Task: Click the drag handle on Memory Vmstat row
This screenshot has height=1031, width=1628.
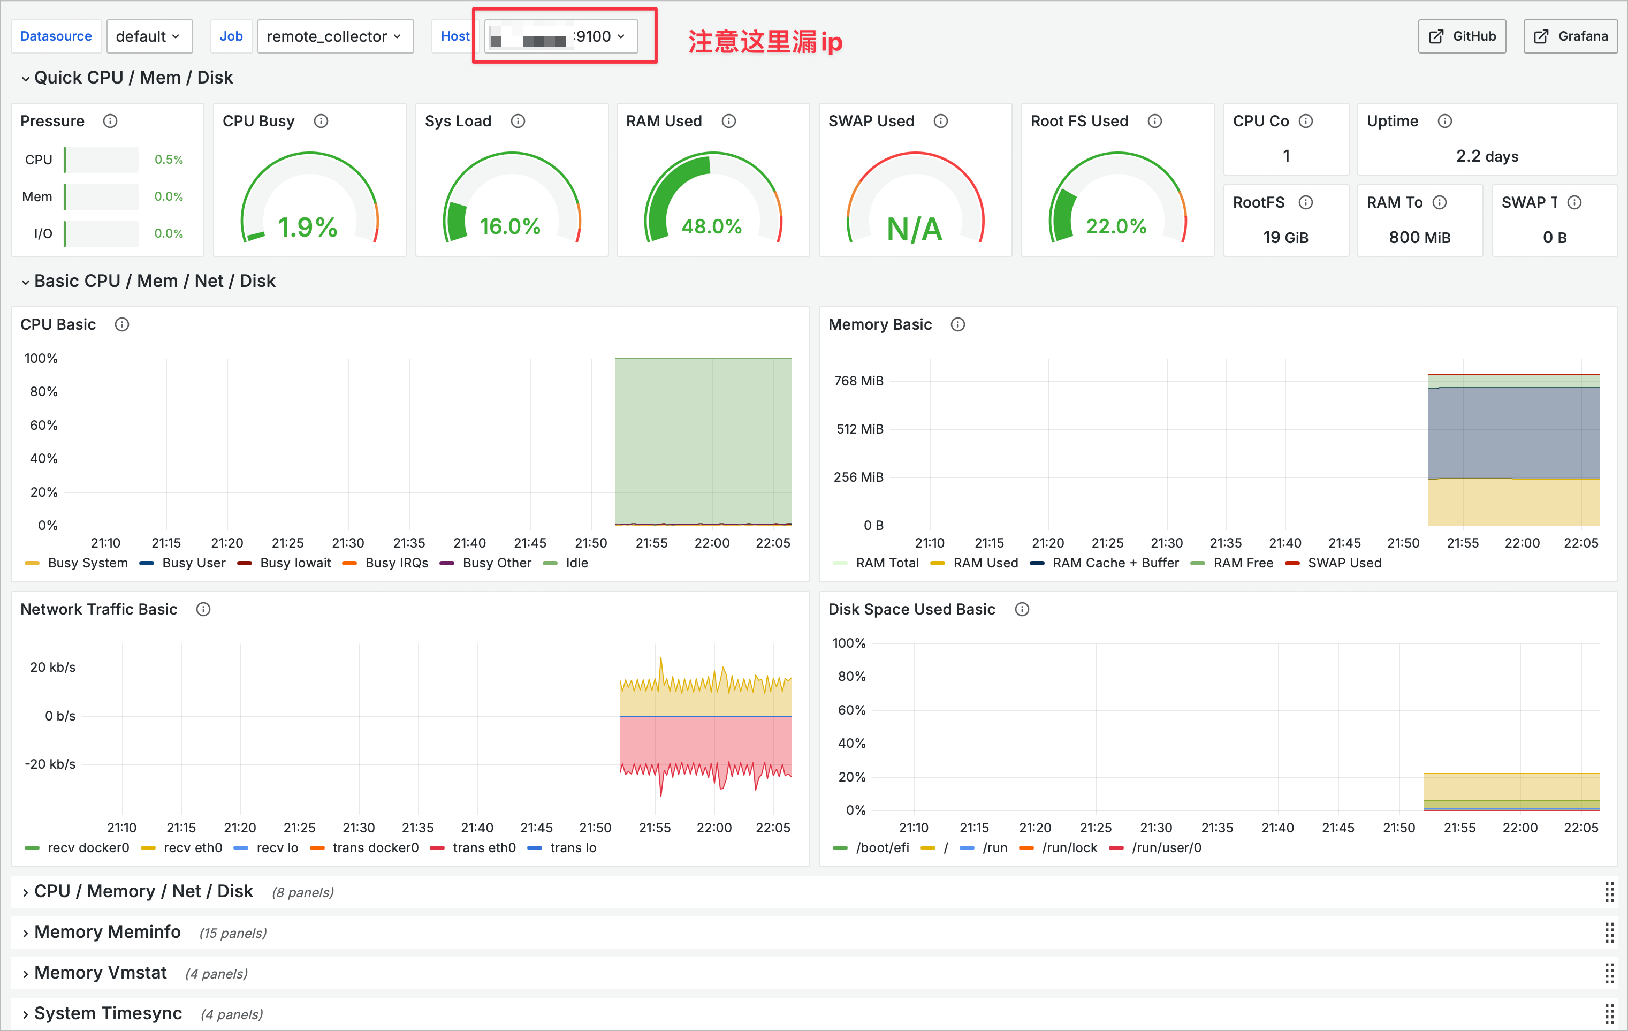Action: (1609, 974)
